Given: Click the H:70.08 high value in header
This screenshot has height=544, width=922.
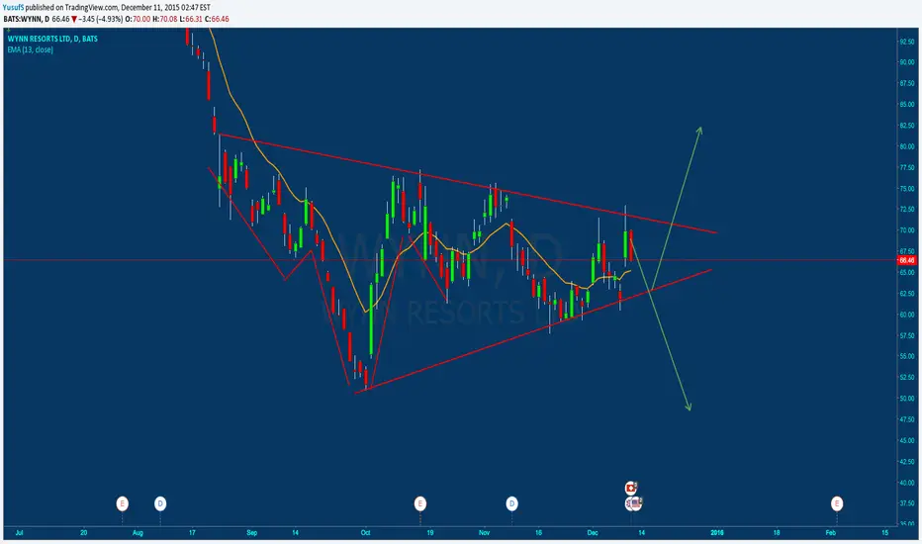Looking at the screenshot, I should (x=164, y=19).
